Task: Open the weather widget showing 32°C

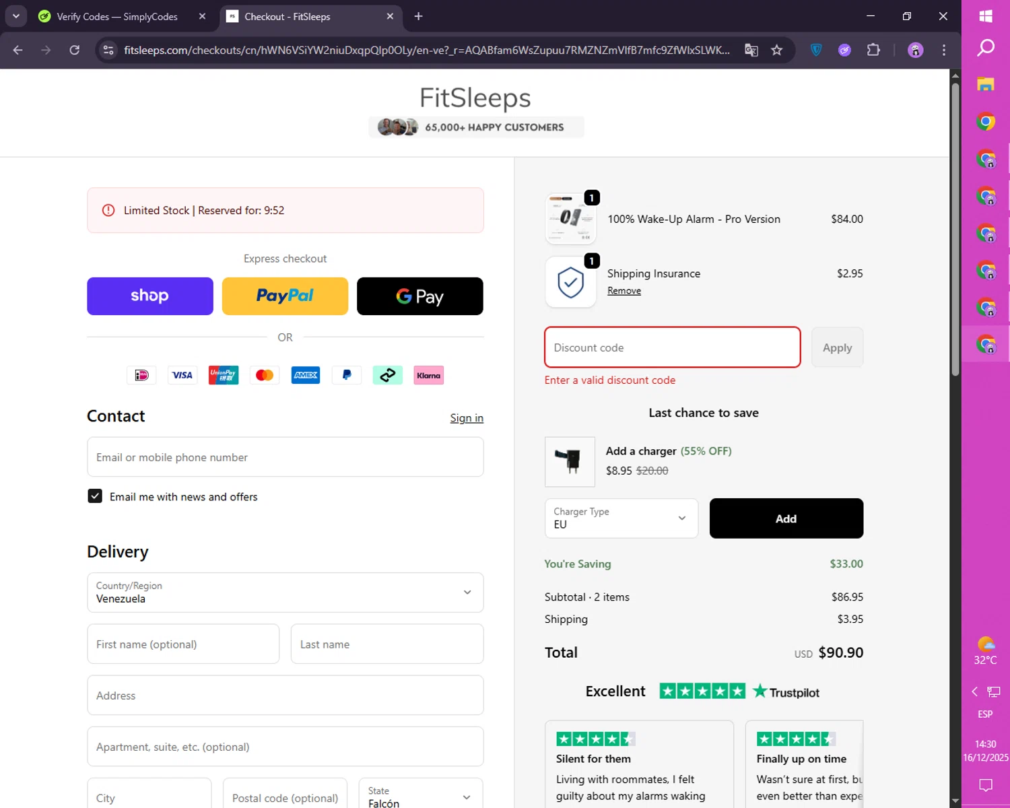Action: [x=986, y=650]
